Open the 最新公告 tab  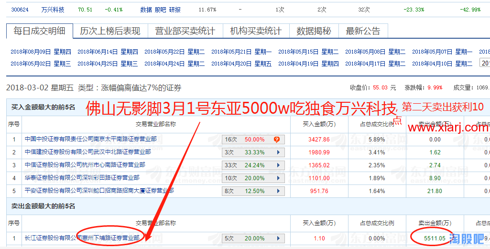click(363, 31)
